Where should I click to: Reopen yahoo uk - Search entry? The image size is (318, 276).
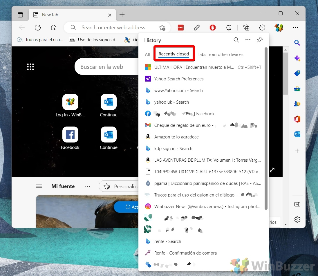click(x=203, y=102)
